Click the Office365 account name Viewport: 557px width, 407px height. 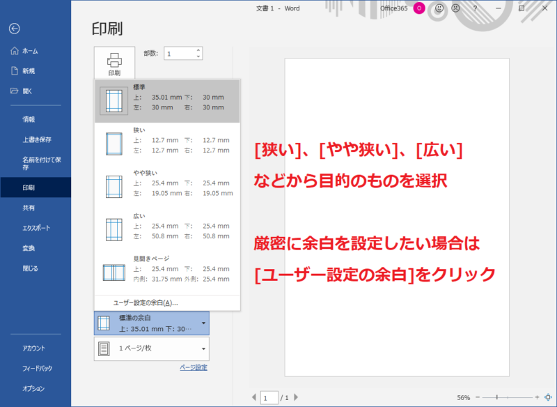coord(393,8)
